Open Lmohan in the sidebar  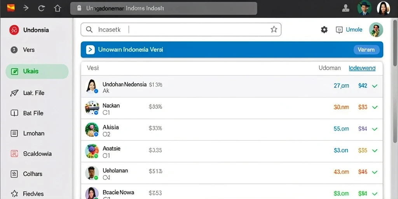(x=34, y=133)
